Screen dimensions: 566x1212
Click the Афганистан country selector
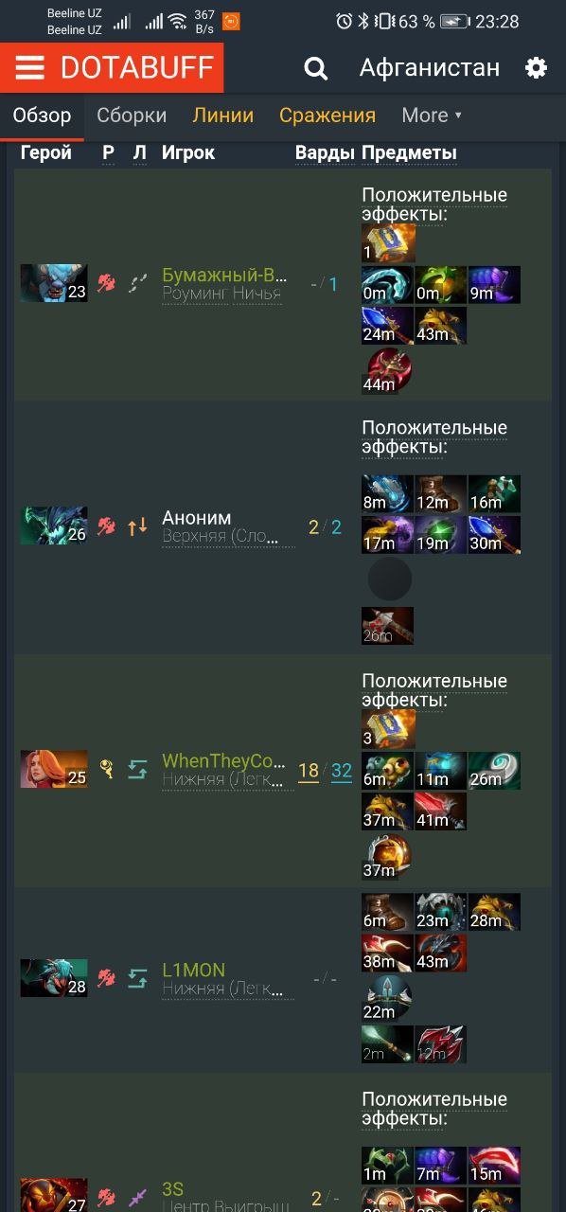tap(430, 68)
